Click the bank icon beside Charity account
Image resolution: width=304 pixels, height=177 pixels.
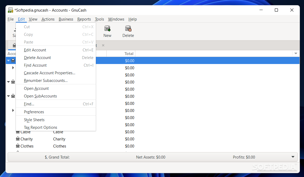(18, 139)
